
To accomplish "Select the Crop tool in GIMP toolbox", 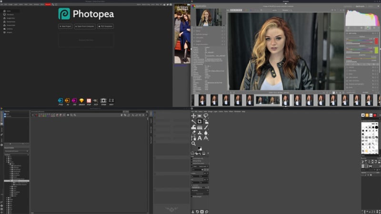I will [x=200, y=121].
